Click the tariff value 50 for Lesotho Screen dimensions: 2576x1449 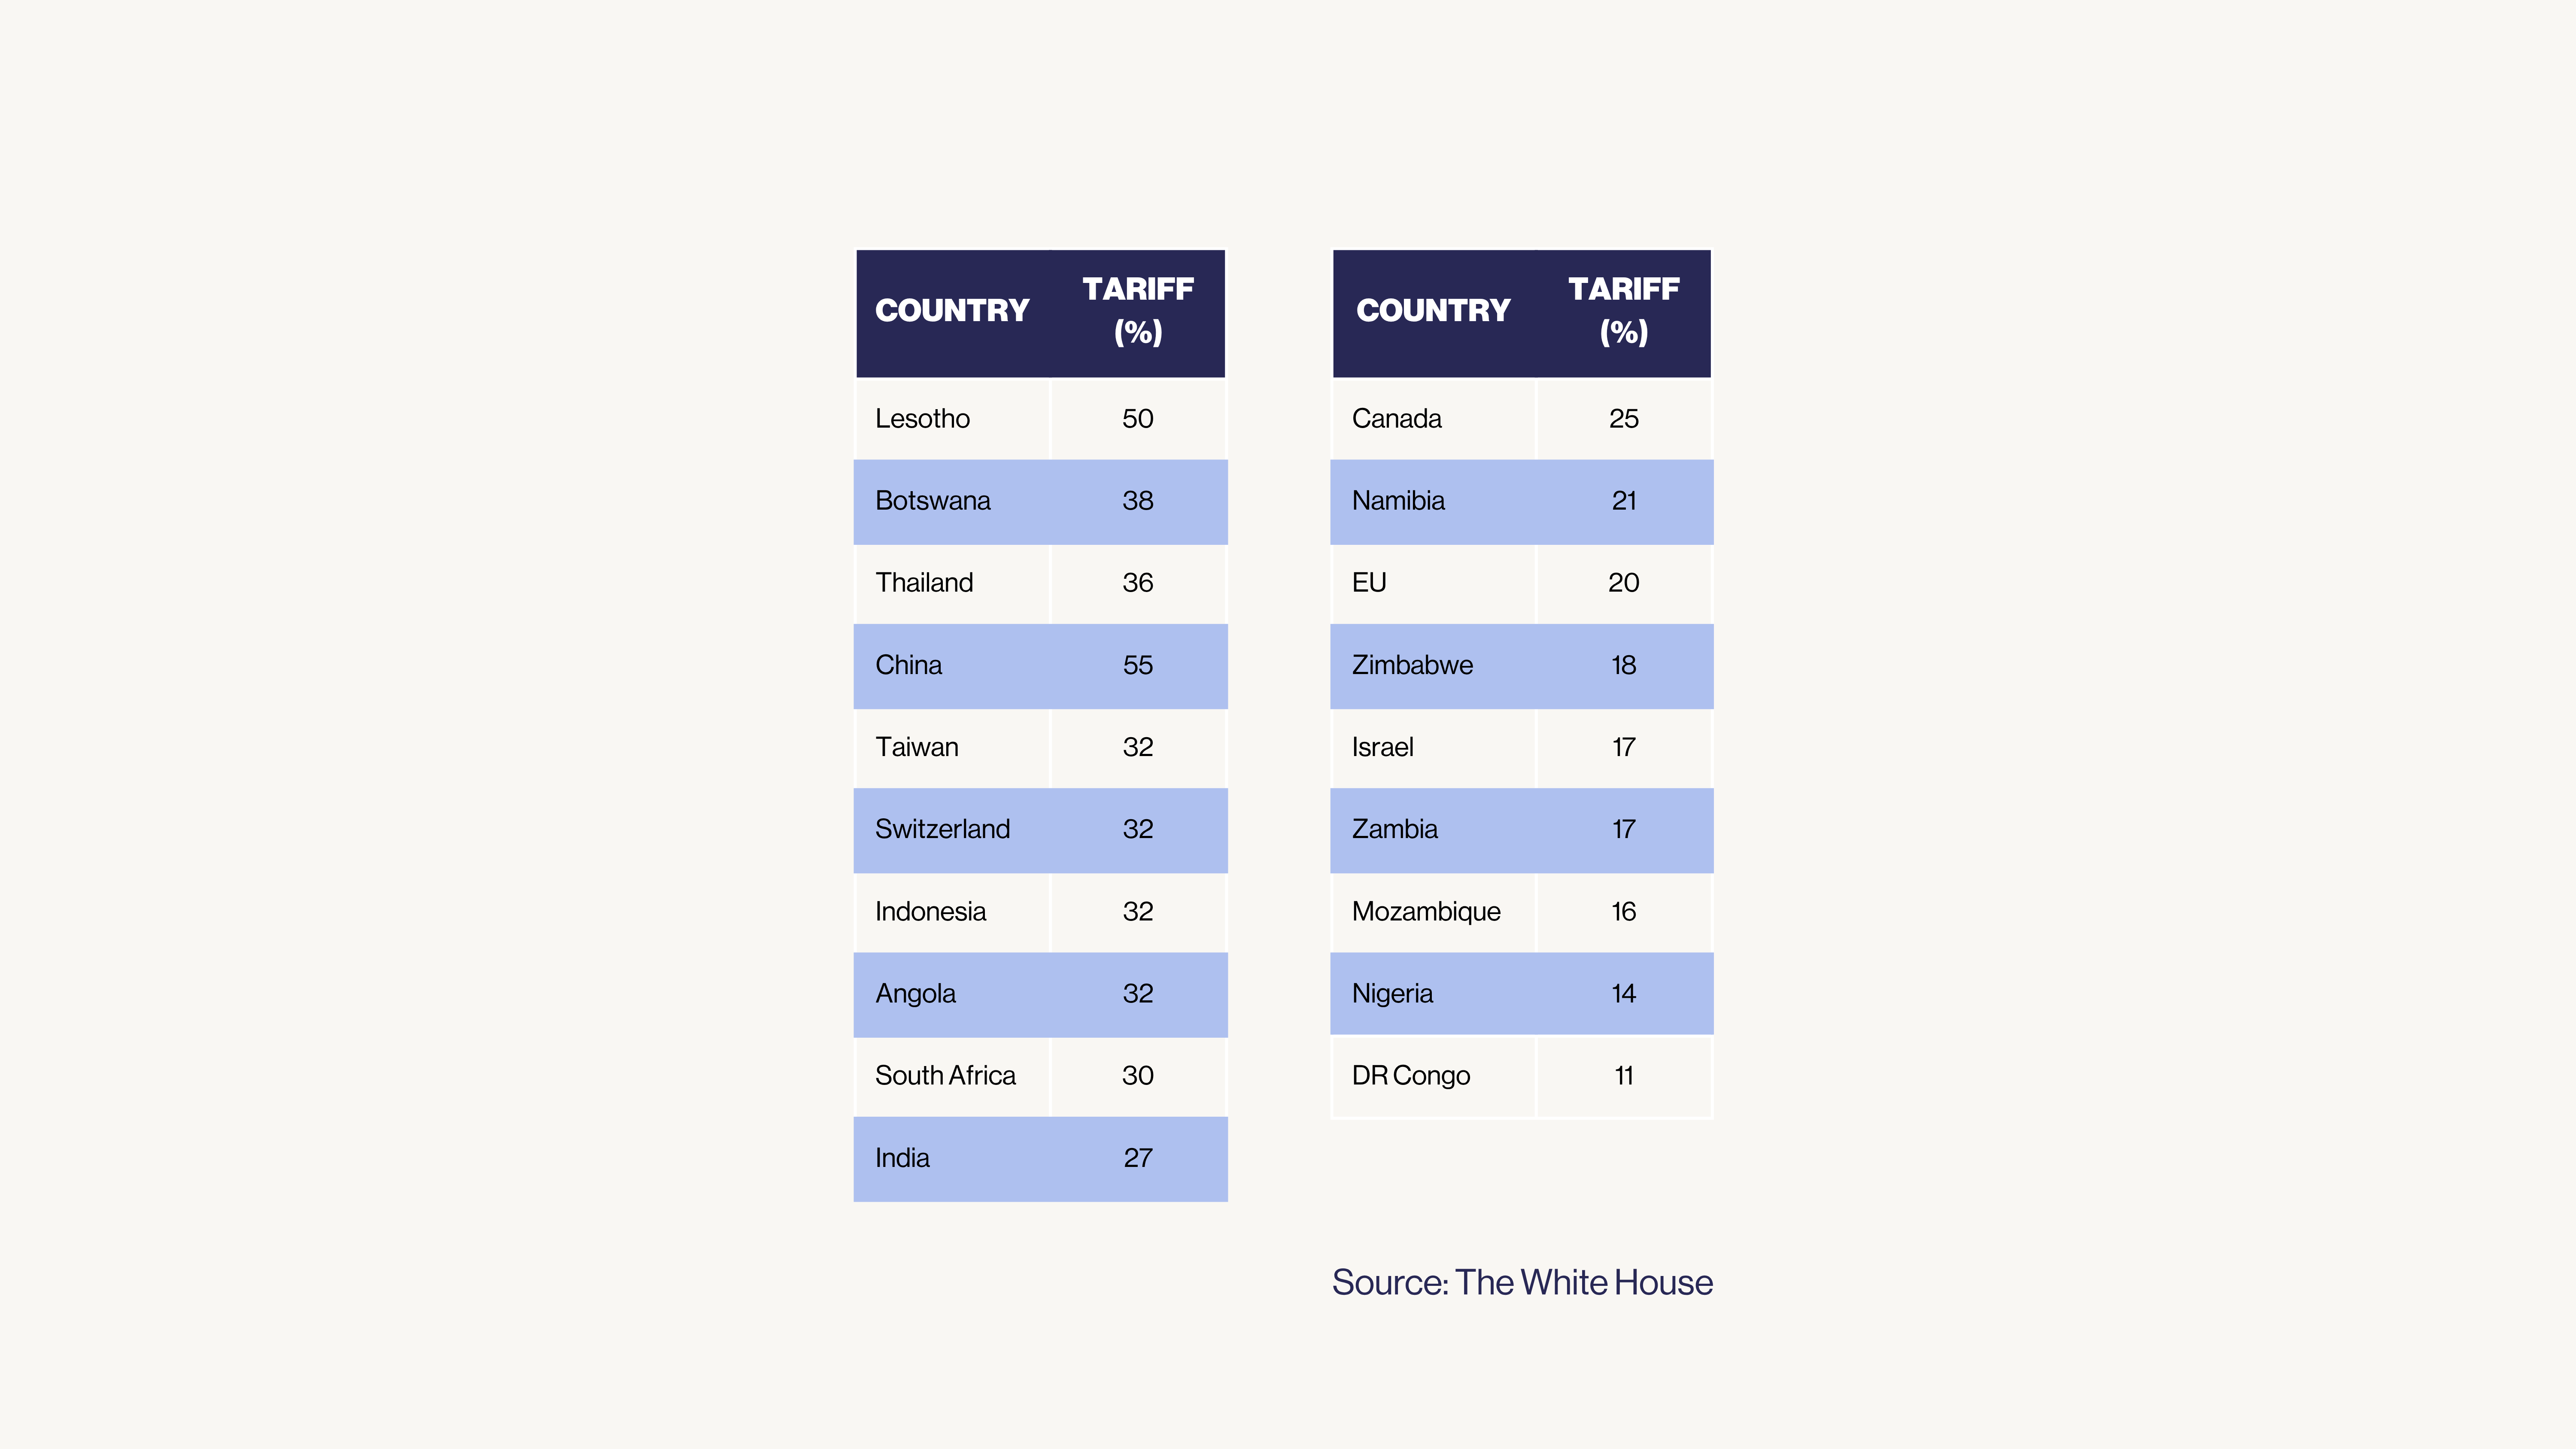click(1137, 419)
